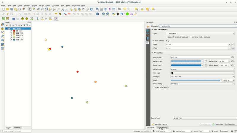Switch to the Browser tab
The height and width of the screenshot is (133, 237).
17,128
